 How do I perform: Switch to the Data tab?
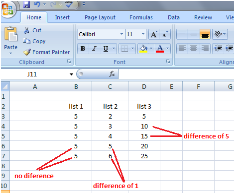point(174,17)
